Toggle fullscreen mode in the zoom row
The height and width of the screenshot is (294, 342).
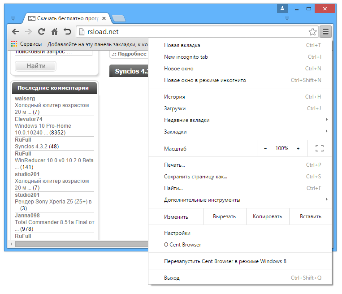click(320, 148)
